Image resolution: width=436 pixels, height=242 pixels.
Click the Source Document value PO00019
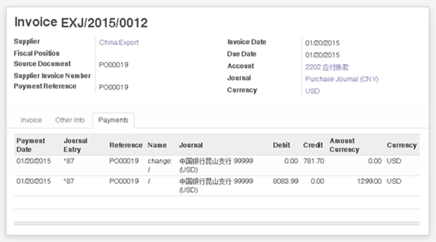coord(114,65)
